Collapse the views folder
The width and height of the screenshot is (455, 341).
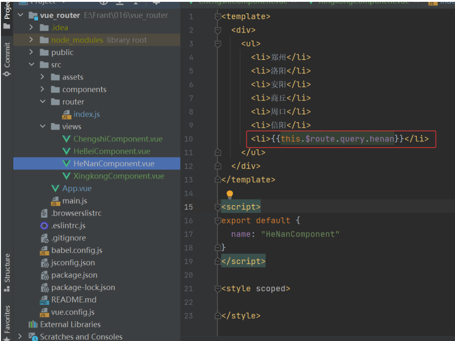click(x=43, y=126)
